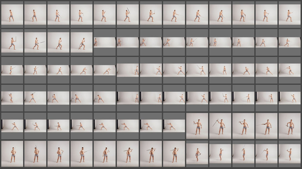Choose the last thumbnail in the fifth row
This screenshot has height=169, width=302.
tap(290, 126)
